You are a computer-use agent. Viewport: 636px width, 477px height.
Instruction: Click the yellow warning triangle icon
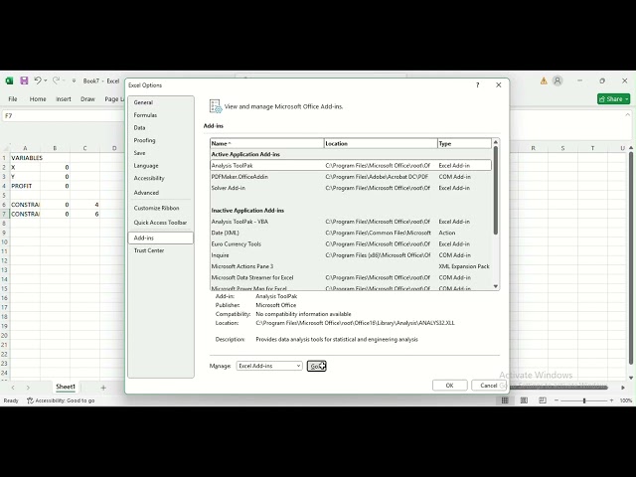coord(544,81)
